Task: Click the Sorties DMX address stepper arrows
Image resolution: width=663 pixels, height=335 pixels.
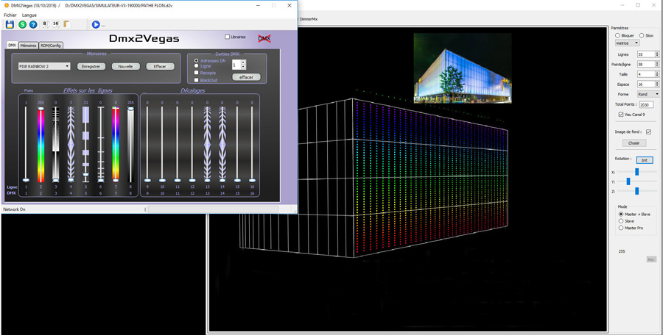Action: pyautogui.click(x=243, y=65)
